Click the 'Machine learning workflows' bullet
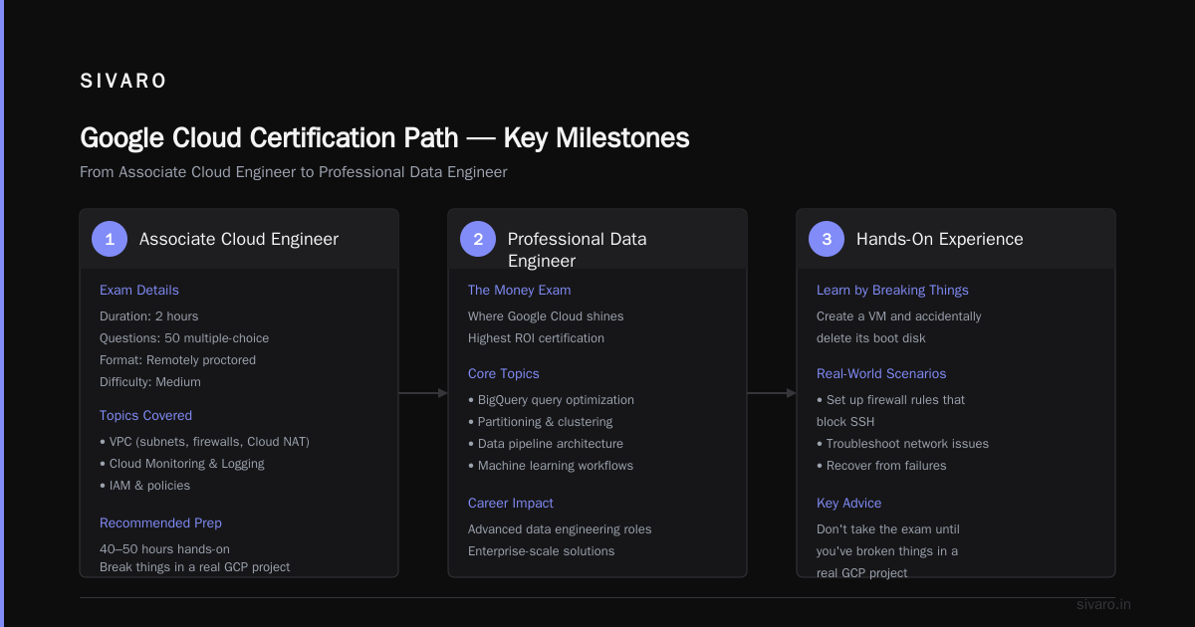 coord(551,466)
